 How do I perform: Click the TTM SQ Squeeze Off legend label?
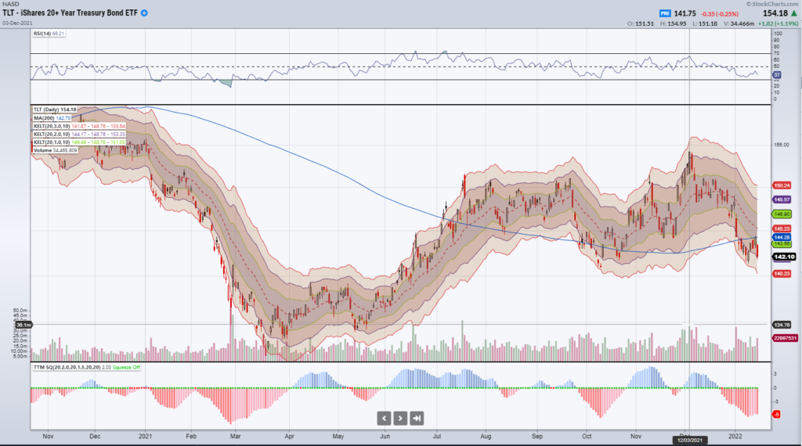[87, 367]
